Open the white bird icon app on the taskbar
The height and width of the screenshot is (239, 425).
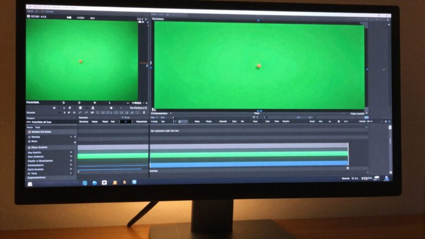point(105,183)
